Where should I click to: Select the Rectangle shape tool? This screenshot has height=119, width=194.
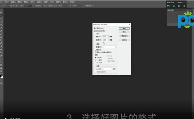(x=1, y=65)
